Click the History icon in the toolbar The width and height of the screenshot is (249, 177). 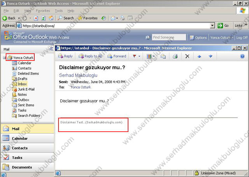pos(103,18)
